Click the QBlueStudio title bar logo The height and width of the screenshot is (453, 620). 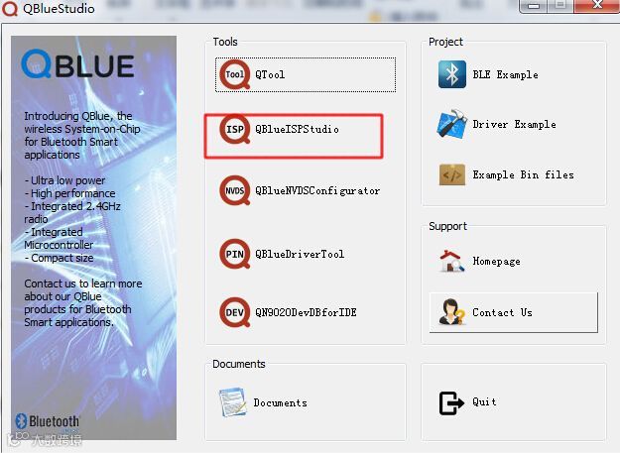(10, 9)
